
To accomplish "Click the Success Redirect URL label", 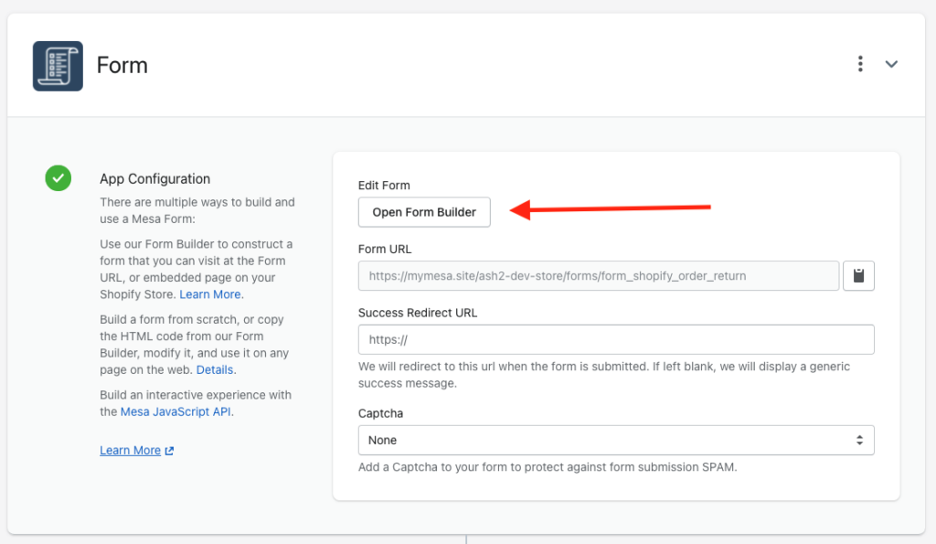I will click(418, 313).
